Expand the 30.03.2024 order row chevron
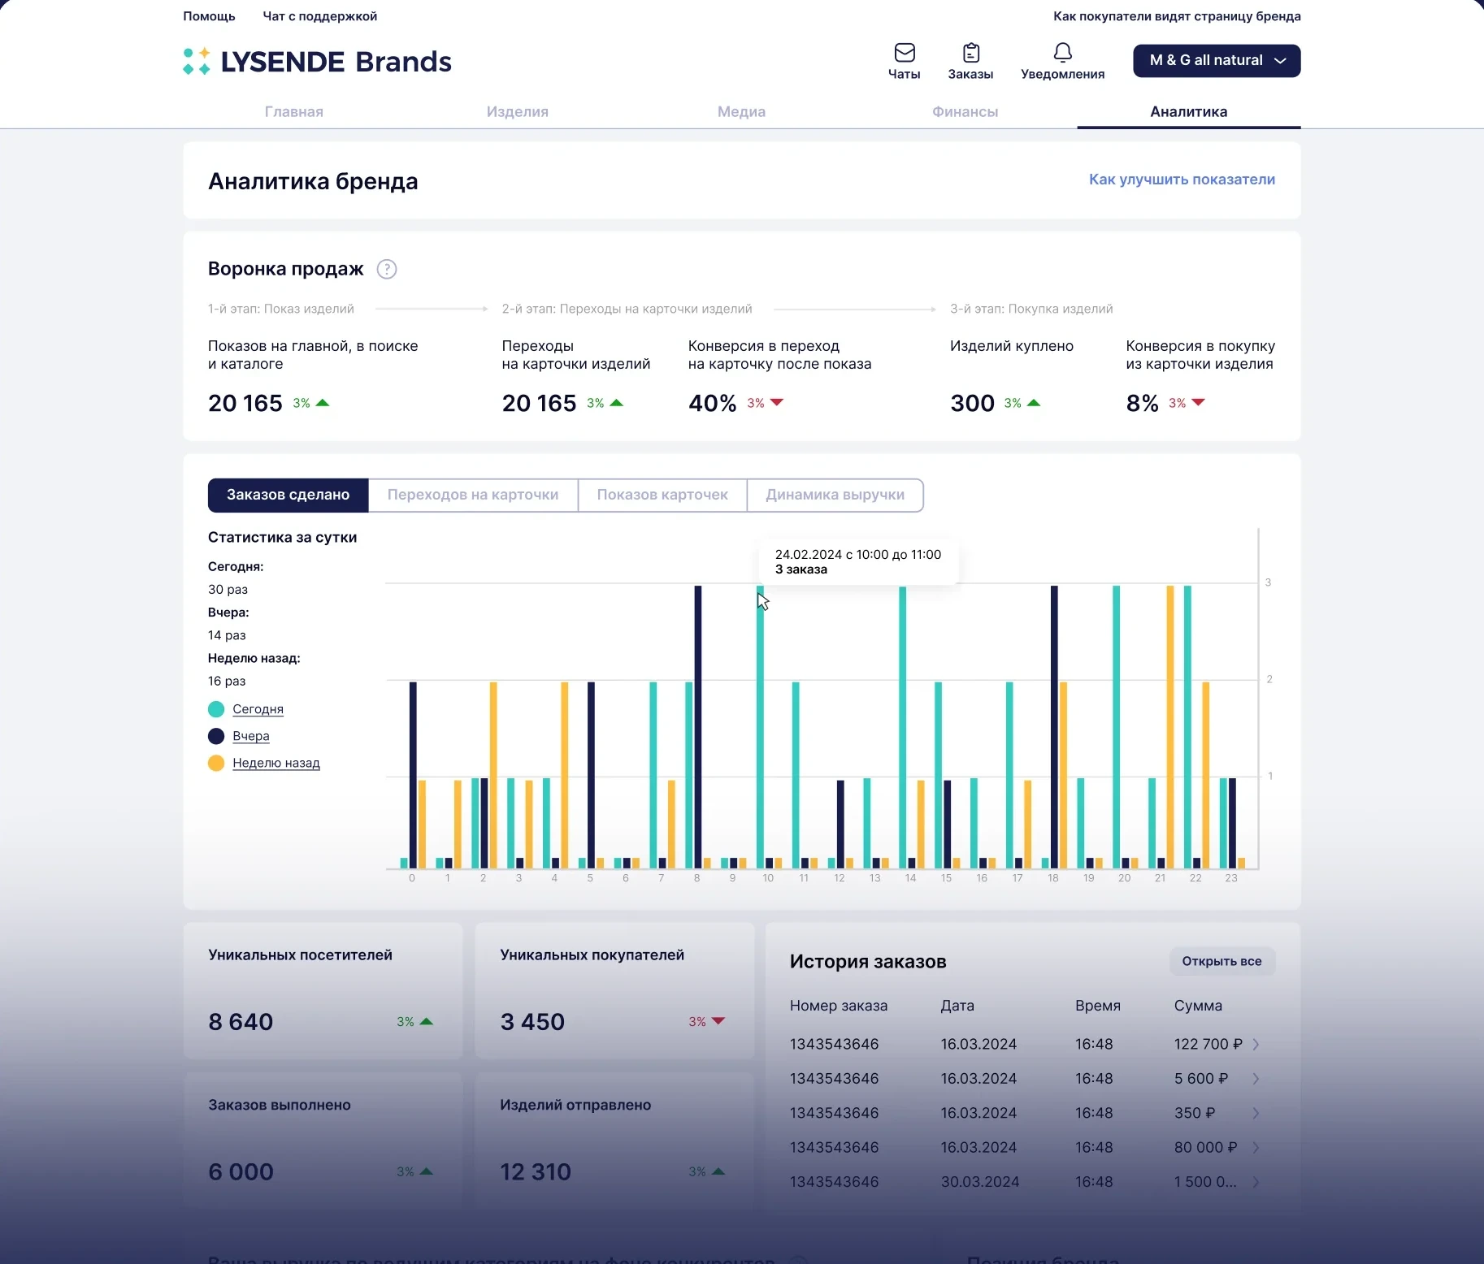1484x1264 pixels. (x=1256, y=1182)
